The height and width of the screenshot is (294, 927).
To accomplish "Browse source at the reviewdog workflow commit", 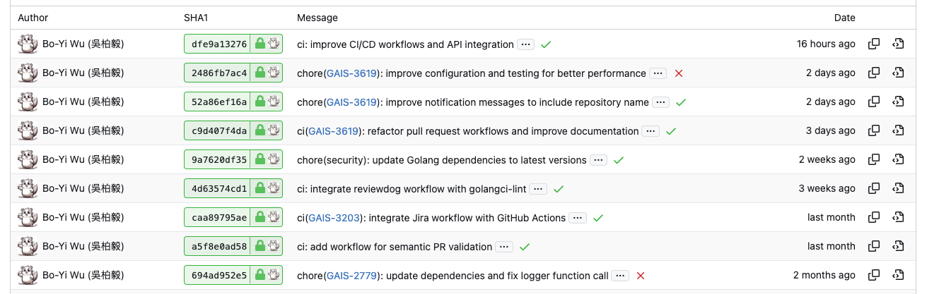I will tap(898, 188).
